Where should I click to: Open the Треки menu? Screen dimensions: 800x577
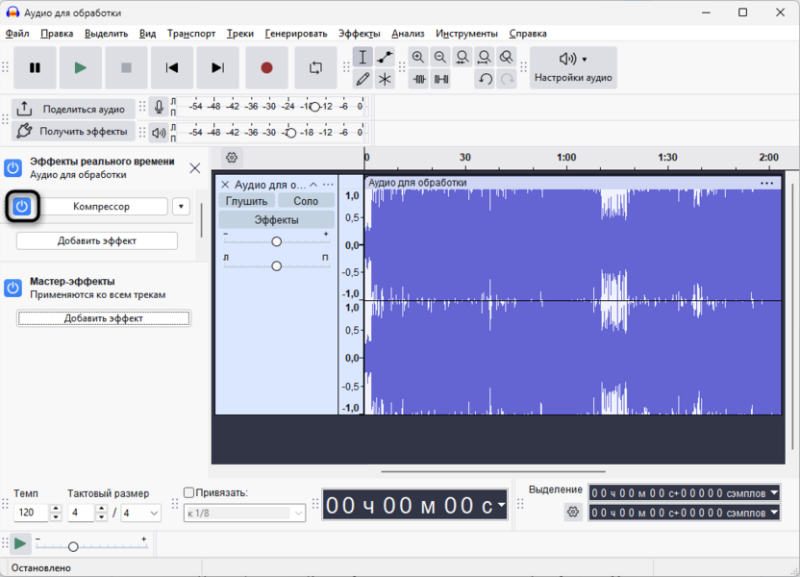click(x=239, y=34)
